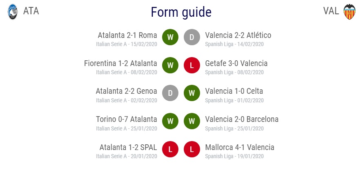Click the L badge for Mallorca 4-1 Valencia
Screen dimensions: 363x170
[x=192, y=149]
